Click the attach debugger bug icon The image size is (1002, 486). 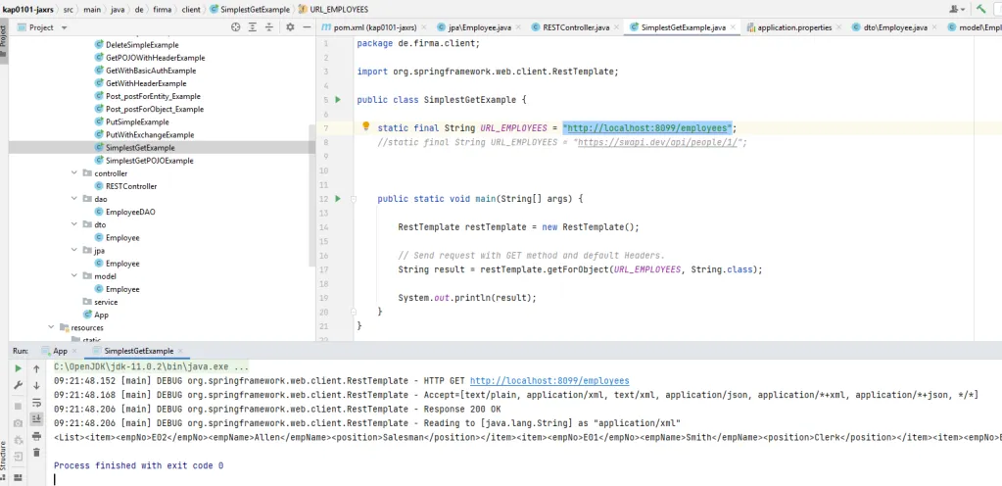pos(18,439)
